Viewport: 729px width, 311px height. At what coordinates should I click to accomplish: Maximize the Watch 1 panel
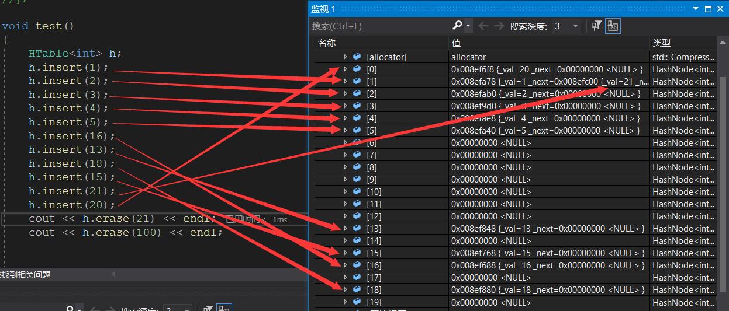708,9
